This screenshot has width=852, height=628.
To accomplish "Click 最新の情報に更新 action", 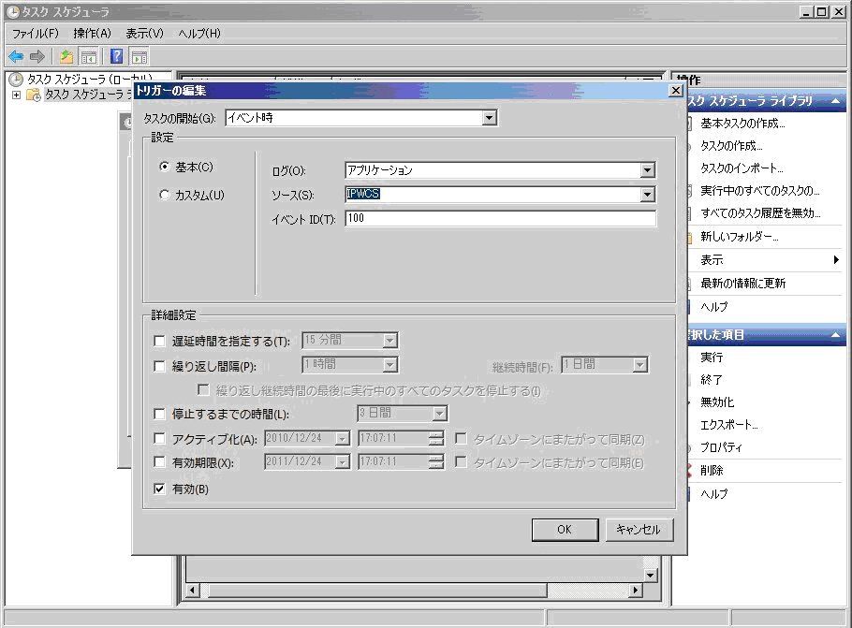I will [742, 283].
